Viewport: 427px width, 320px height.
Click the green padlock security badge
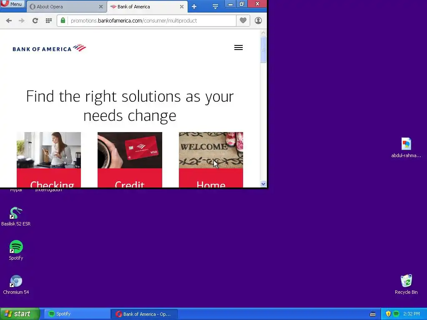[x=63, y=21]
